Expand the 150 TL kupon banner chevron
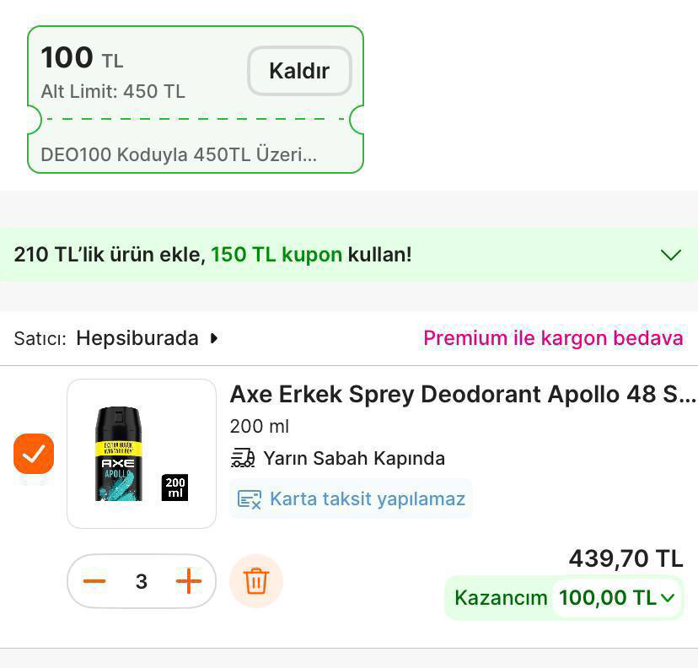Viewport: 698px width, 668px height. (670, 255)
